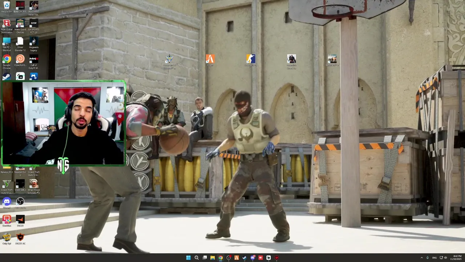
Task: Expand hidden system tray icons
Action: pyautogui.click(x=422, y=258)
